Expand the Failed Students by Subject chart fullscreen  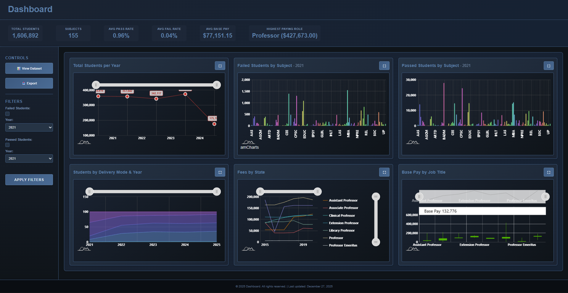point(384,66)
